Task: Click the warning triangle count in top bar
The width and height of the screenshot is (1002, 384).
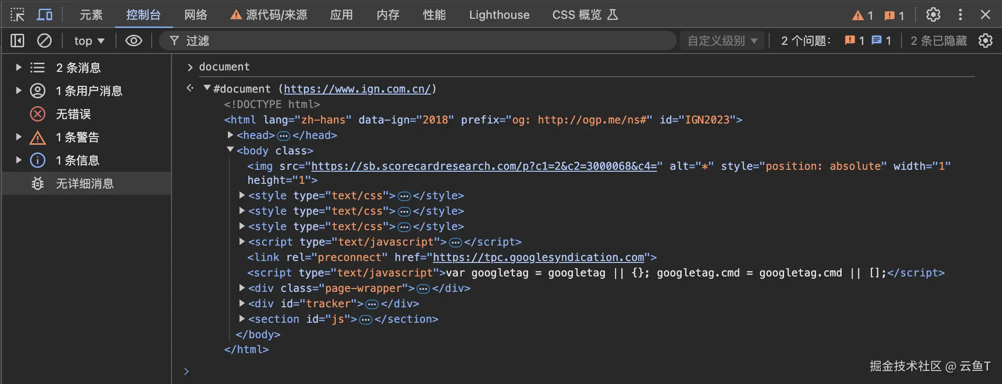Action: coord(862,15)
